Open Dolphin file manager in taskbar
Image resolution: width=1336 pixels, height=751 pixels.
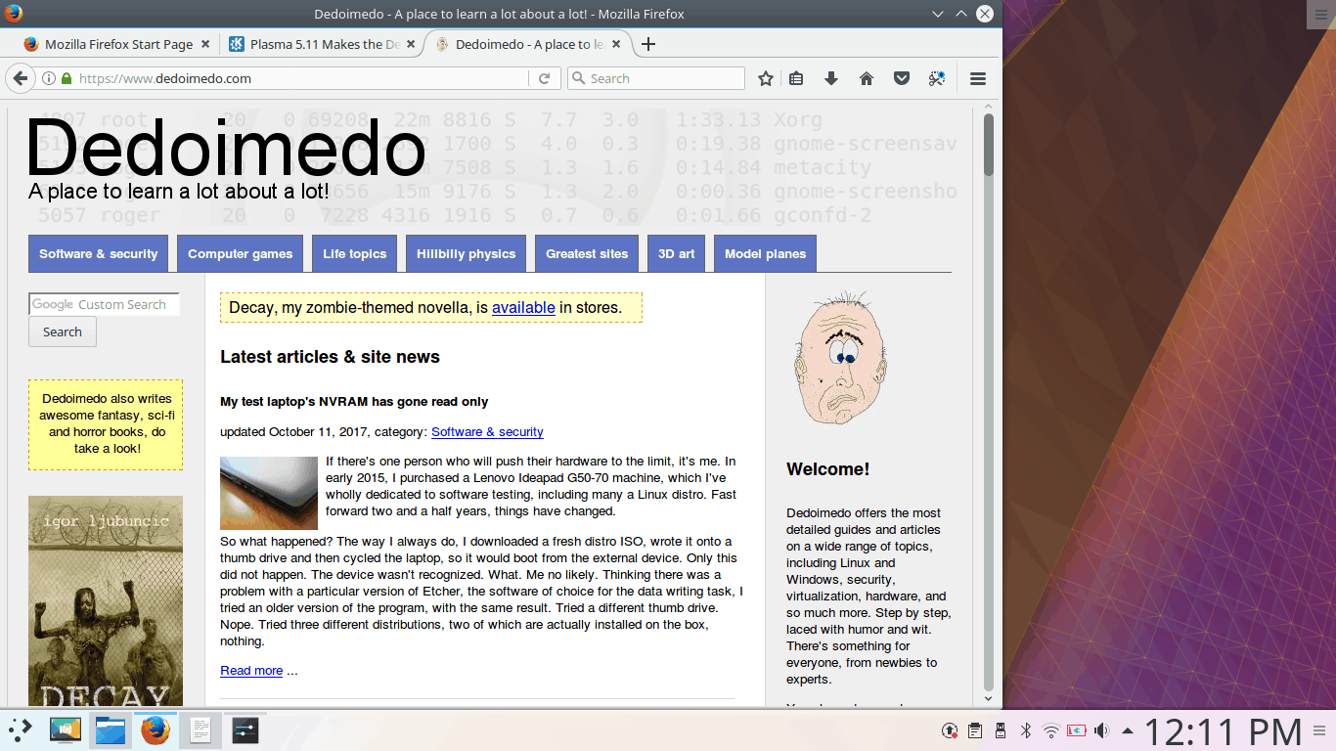(111, 730)
